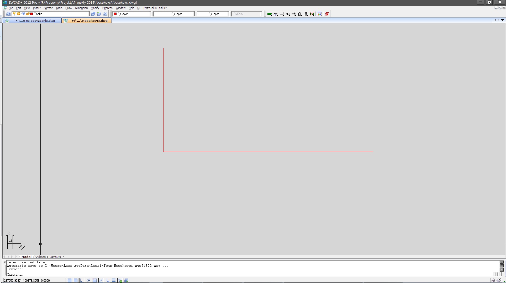Click the green rectangle toolbar icon

tap(269, 14)
